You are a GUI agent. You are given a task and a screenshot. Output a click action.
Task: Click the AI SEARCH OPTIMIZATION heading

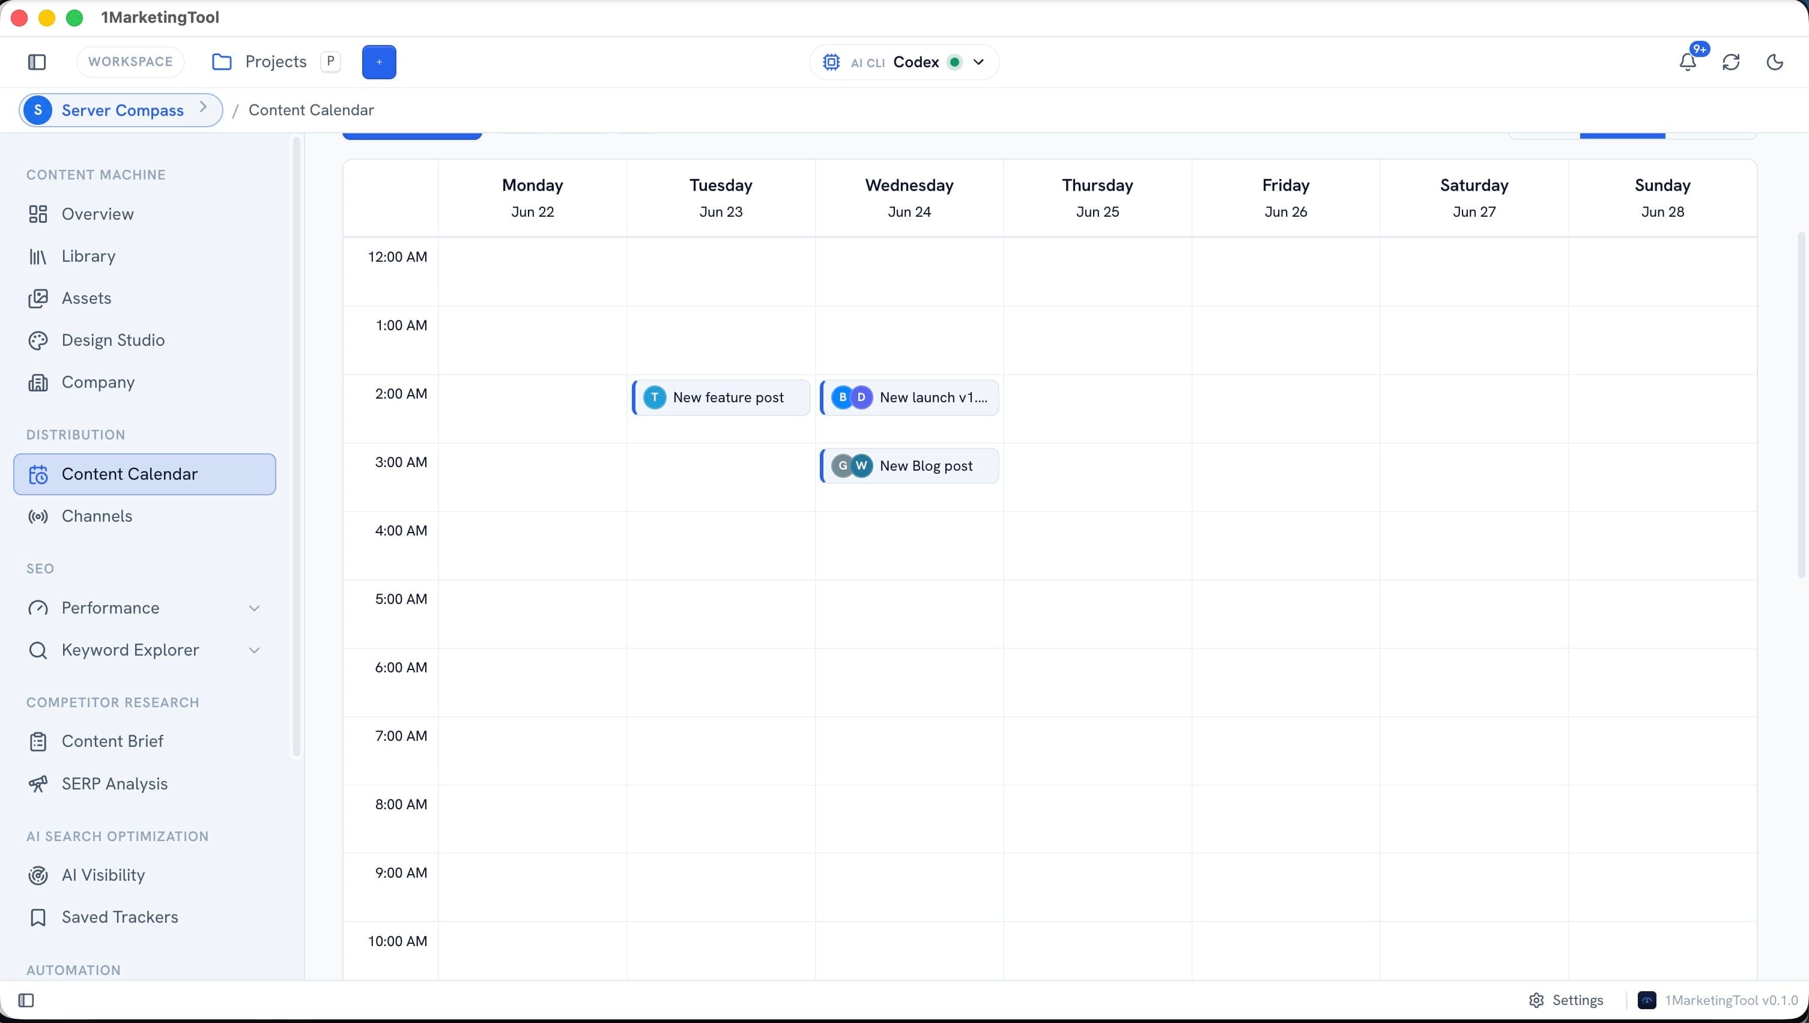[x=117, y=837]
